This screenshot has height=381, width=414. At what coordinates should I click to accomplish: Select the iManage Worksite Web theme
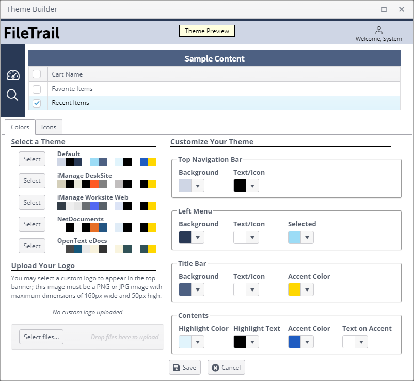point(32,203)
